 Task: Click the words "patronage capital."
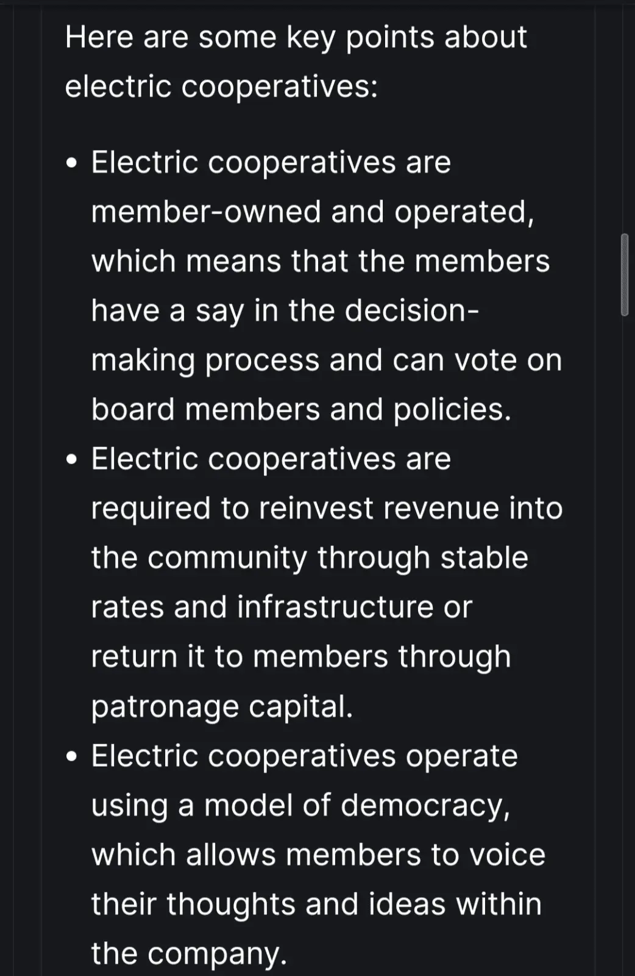222,706
